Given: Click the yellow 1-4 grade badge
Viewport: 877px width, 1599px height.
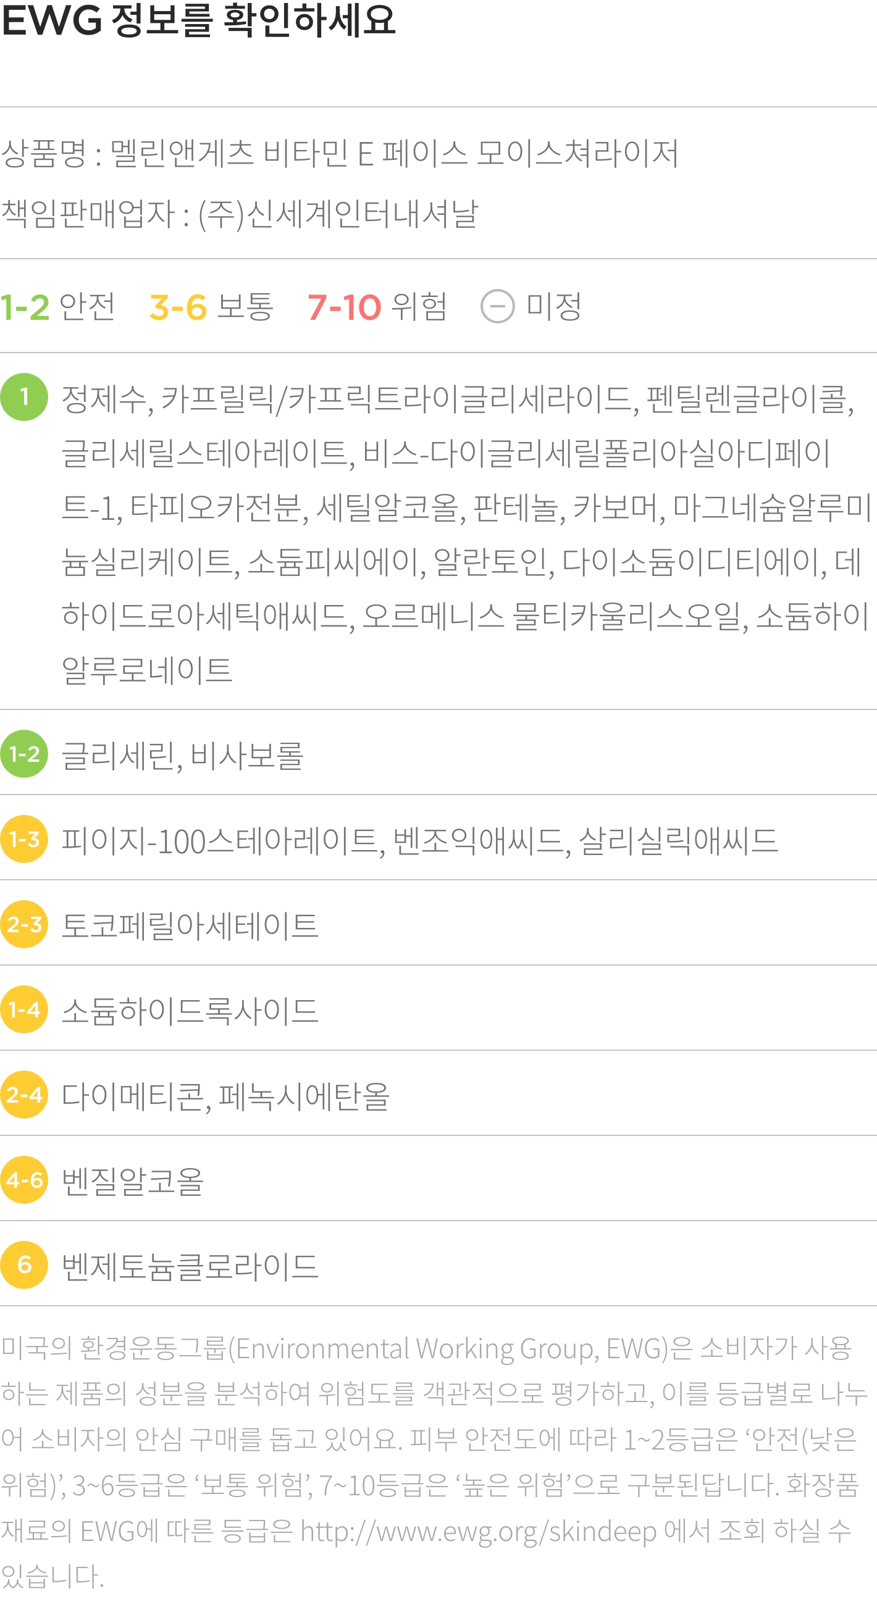Looking at the screenshot, I should click(x=24, y=1009).
